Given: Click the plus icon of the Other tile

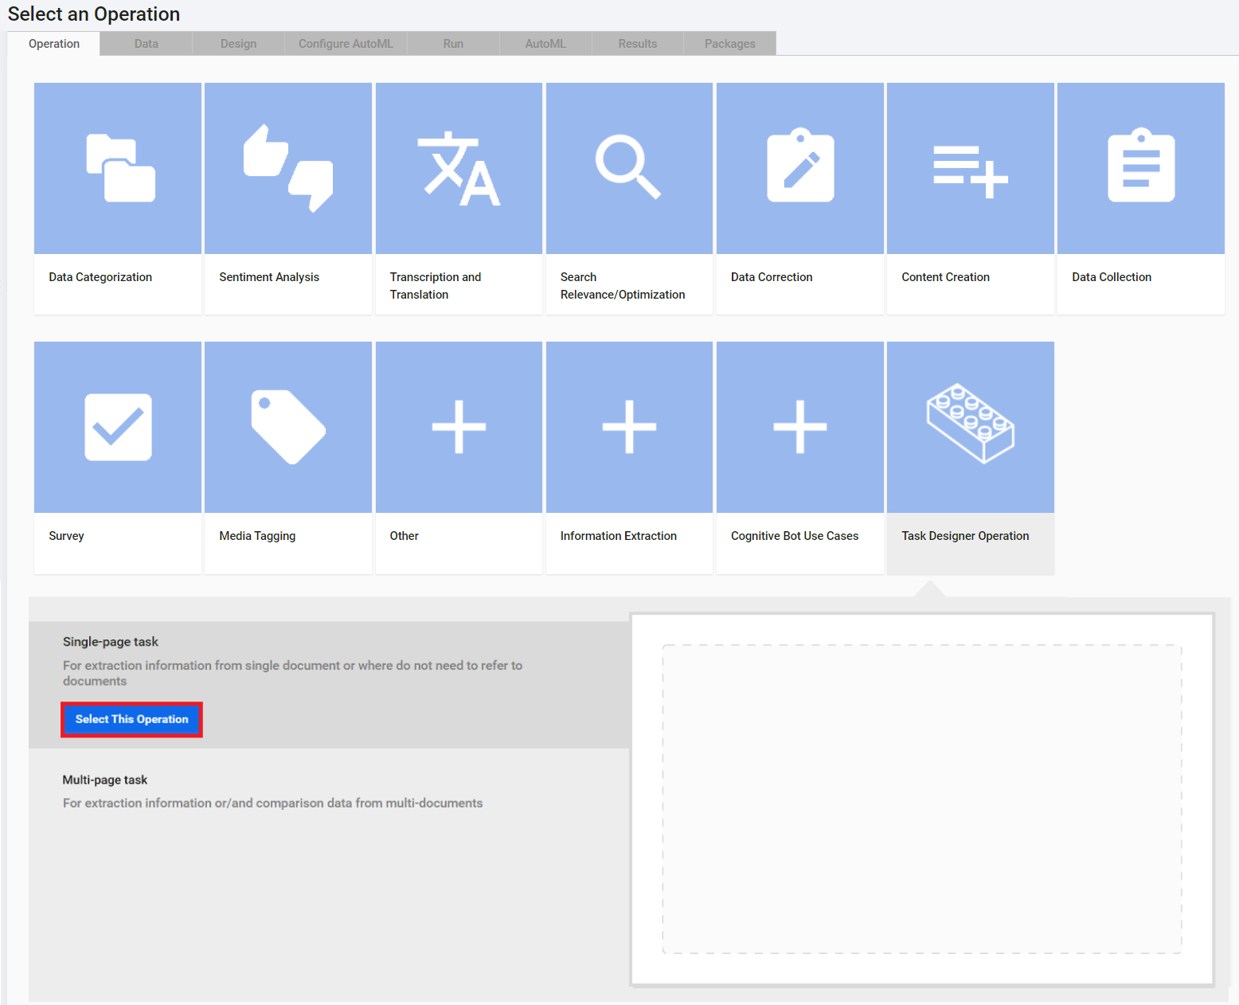Looking at the screenshot, I should click(x=459, y=427).
